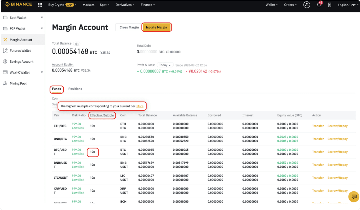Click Borrow/Repay for the BNB/BTC pair
Image resolution: width=360 pixels, height=210 pixels.
click(338, 139)
